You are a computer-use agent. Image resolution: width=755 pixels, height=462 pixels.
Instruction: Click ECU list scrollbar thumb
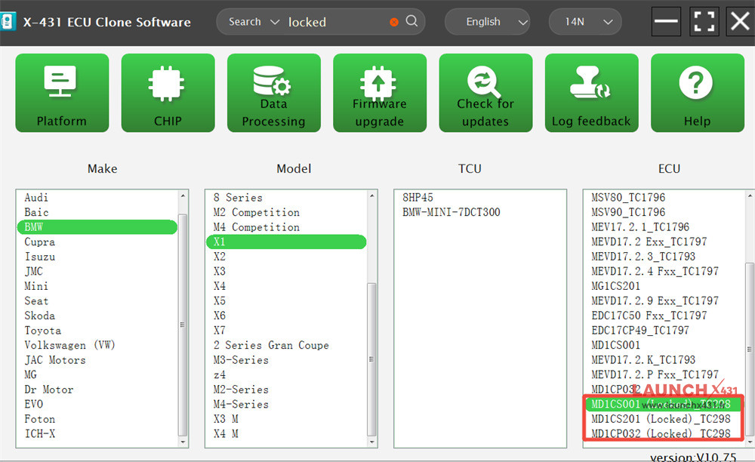click(750, 349)
